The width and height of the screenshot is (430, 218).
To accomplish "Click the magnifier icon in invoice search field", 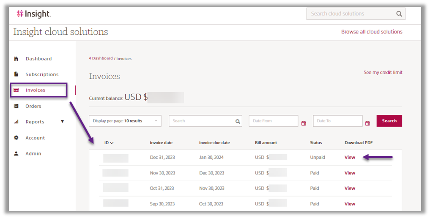I will coord(238,121).
